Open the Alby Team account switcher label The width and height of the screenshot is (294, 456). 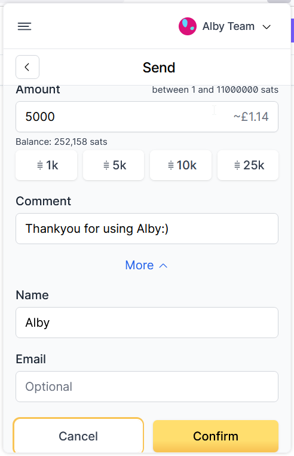pyautogui.click(x=228, y=26)
